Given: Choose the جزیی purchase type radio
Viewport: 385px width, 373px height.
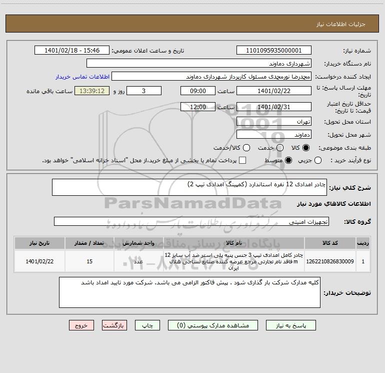Looking at the screenshot, I should 318,160.
